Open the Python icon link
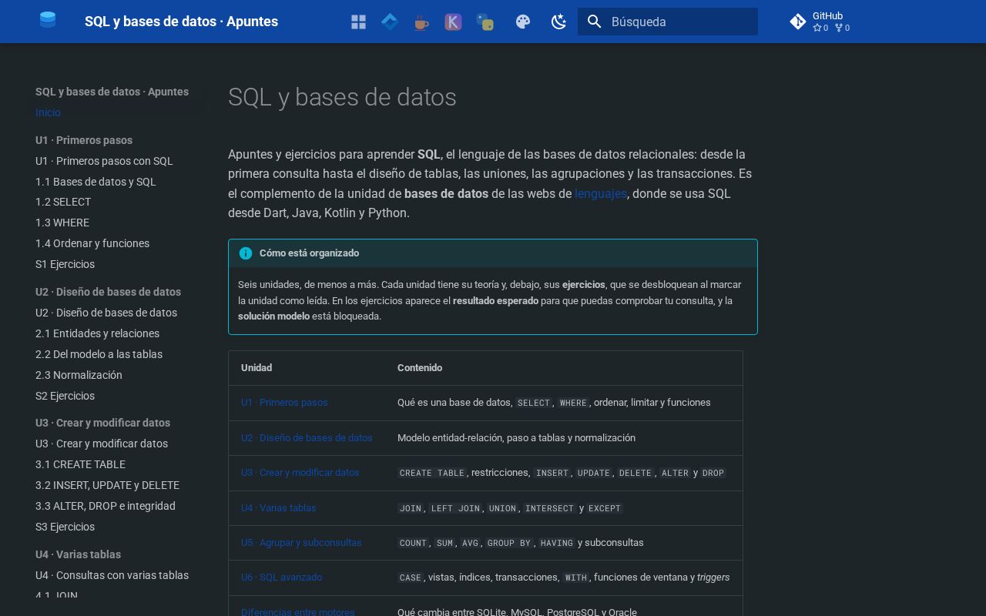Image resolution: width=986 pixels, height=616 pixels. pos(485,22)
